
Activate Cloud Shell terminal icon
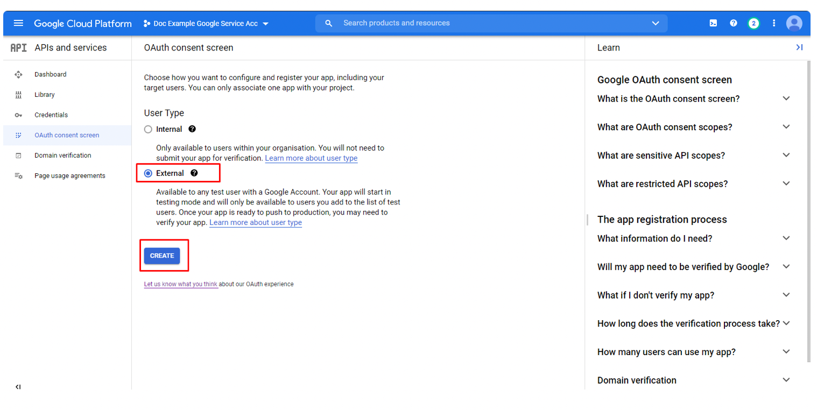[x=713, y=23]
